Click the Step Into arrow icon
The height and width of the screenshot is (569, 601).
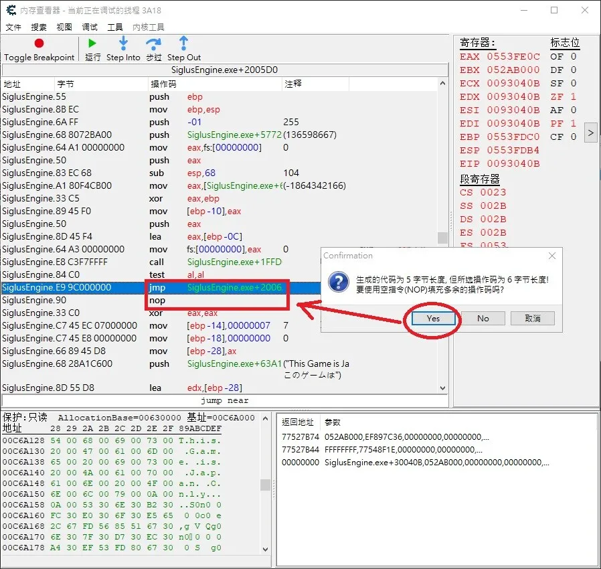(123, 44)
